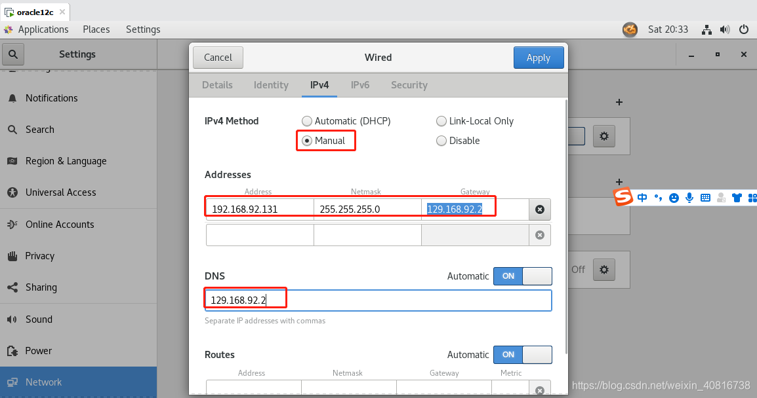
Task: Toggle Chinese input mode on Sogou bar
Action: (642, 198)
